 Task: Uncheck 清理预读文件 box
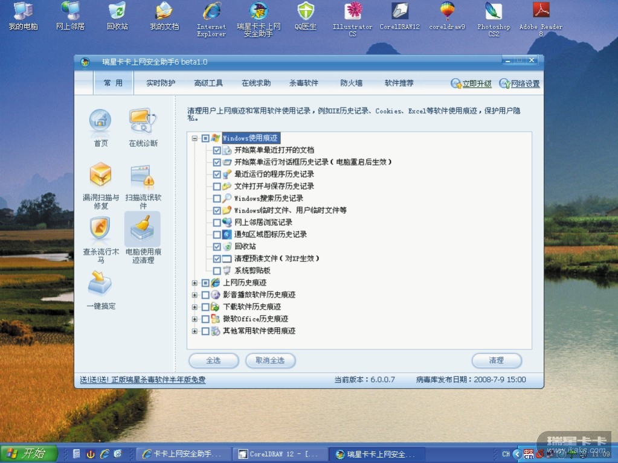[x=217, y=259]
